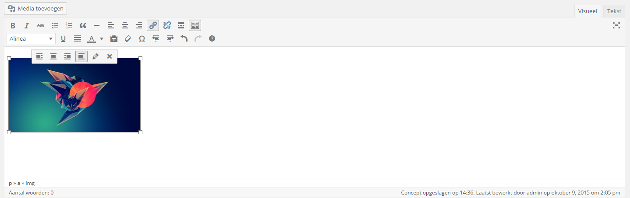Image resolution: width=630 pixels, height=198 pixels.
Task: Insert the Read More tag
Action: (181, 25)
